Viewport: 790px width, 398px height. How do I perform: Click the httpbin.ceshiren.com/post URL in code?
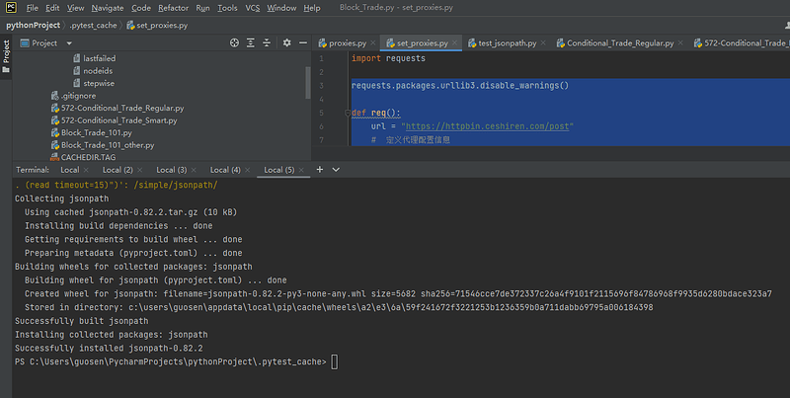(x=487, y=126)
